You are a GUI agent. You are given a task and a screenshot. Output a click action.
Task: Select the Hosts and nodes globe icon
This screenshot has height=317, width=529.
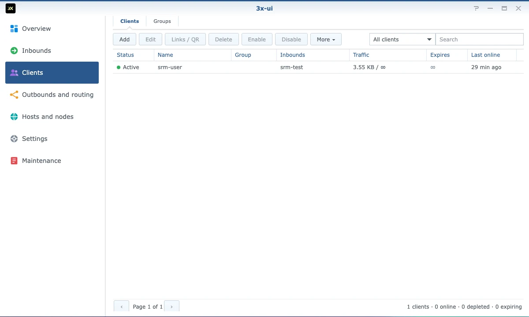[14, 117]
